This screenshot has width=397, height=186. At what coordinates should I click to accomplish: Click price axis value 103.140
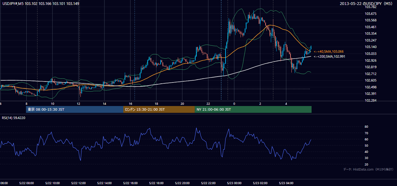(371, 47)
